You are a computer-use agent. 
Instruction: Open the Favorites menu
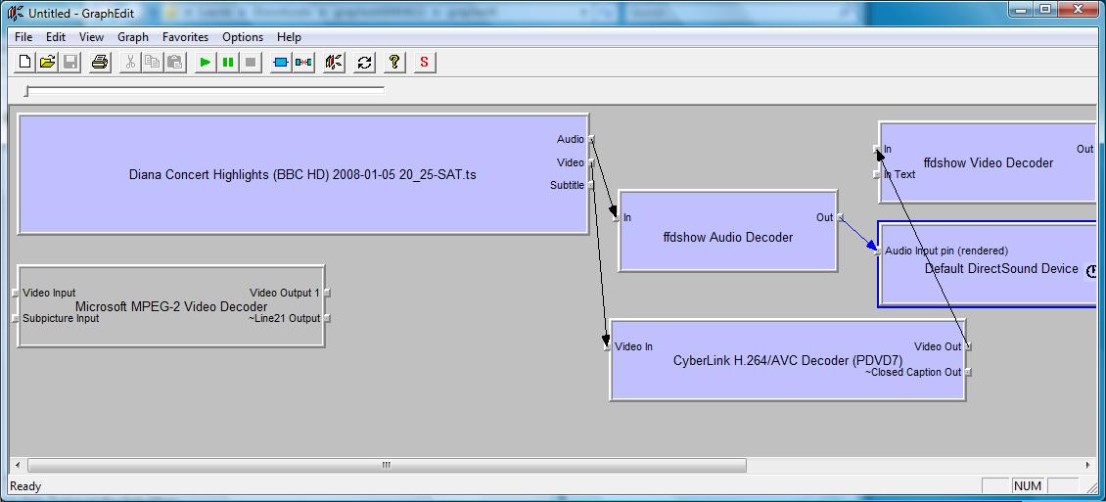click(x=186, y=36)
